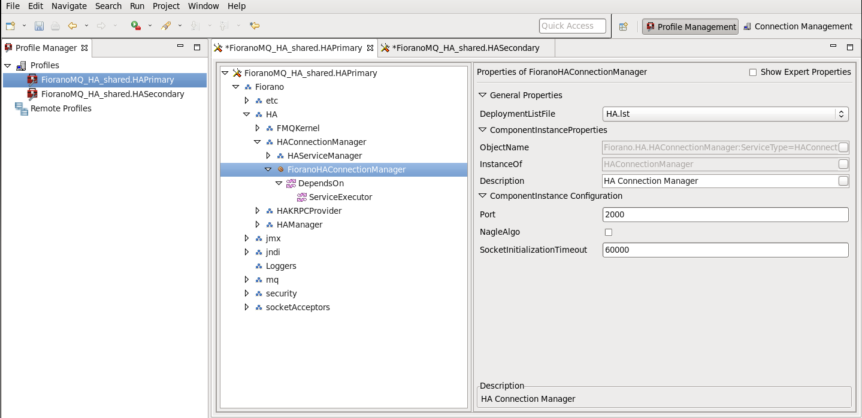The height and width of the screenshot is (418, 862).
Task: Toggle the NagleAlgo checkbox
Action: (609, 232)
